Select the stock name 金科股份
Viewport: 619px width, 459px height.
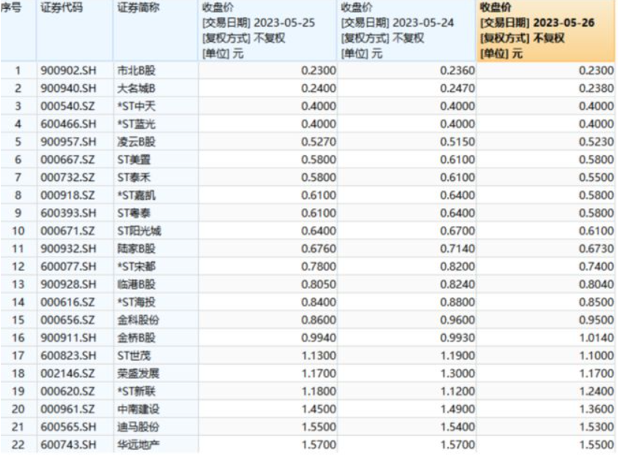click(x=138, y=320)
